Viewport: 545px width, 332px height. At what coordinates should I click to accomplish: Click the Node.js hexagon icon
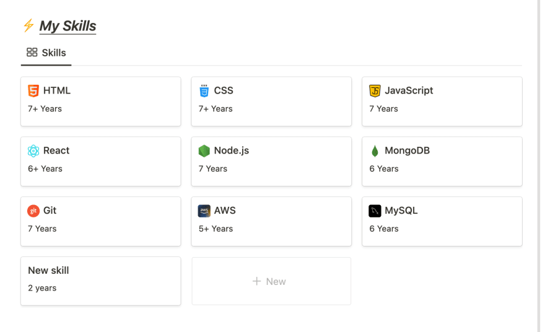pos(204,151)
